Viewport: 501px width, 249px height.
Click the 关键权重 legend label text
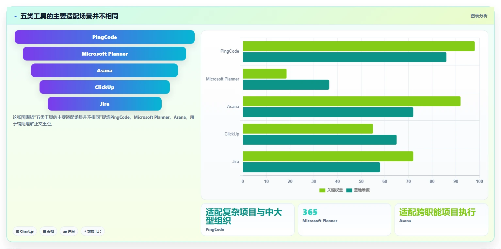(x=335, y=190)
